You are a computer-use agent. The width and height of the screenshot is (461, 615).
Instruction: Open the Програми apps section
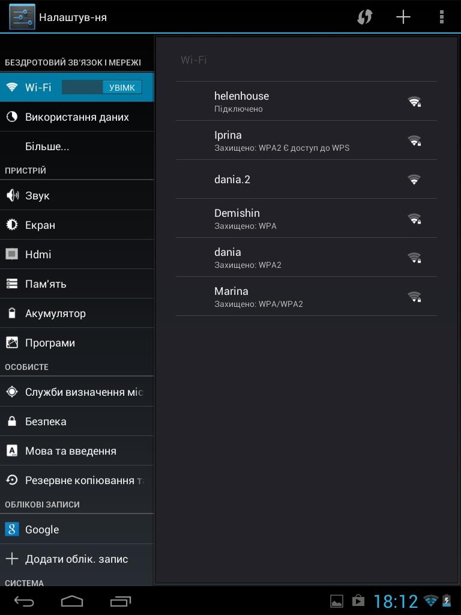(x=50, y=343)
